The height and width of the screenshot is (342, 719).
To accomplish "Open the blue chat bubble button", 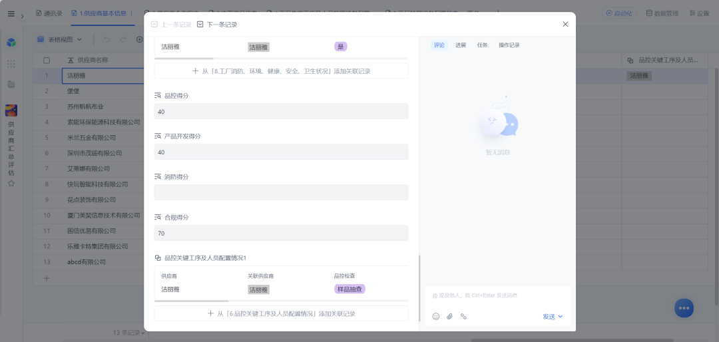I will tap(684, 308).
